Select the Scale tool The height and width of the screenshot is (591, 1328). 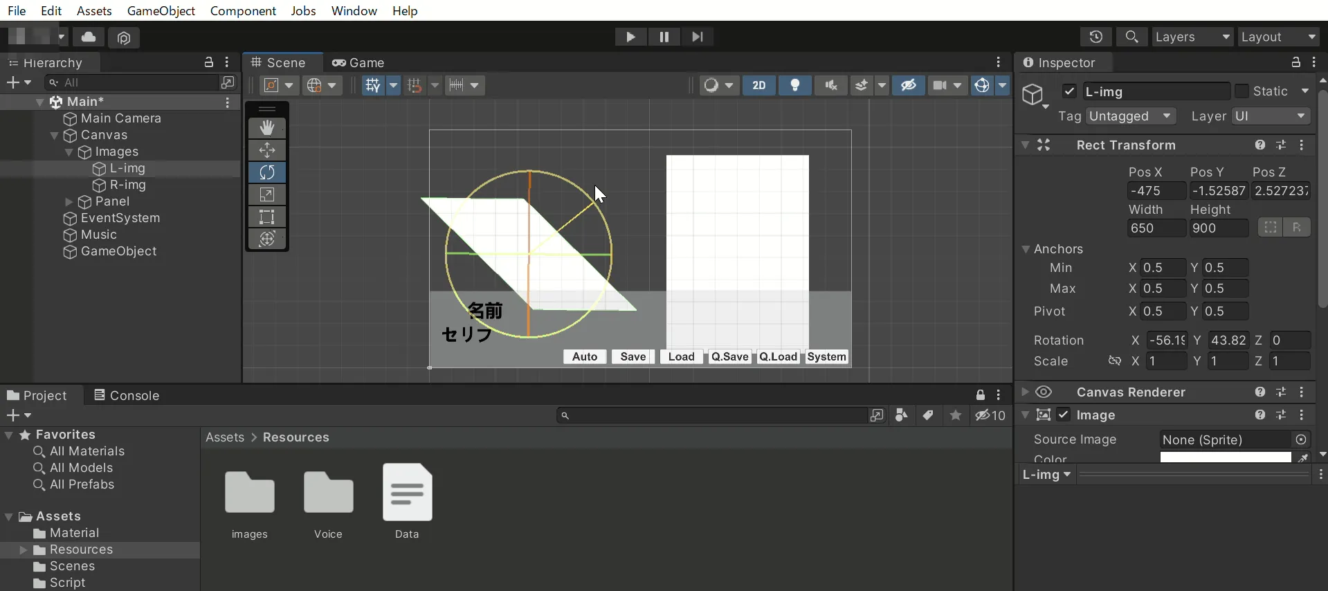point(267,194)
